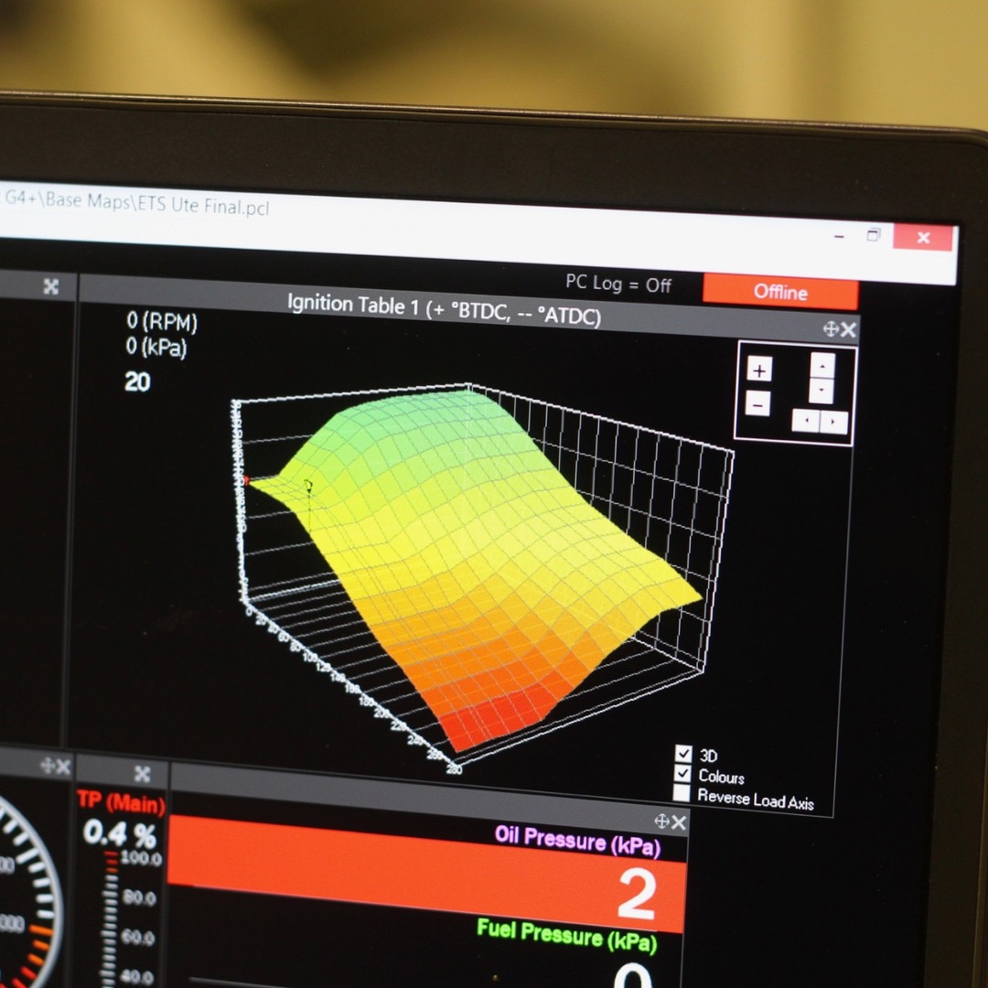This screenshot has width=988, height=988.
Task: Click the Oil Pressure (kPa) label
Action: click(x=578, y=841)
